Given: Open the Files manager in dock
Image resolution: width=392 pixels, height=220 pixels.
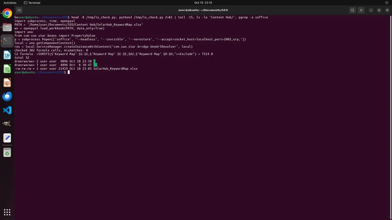Looking at the screenshot, I should [7, 27].
